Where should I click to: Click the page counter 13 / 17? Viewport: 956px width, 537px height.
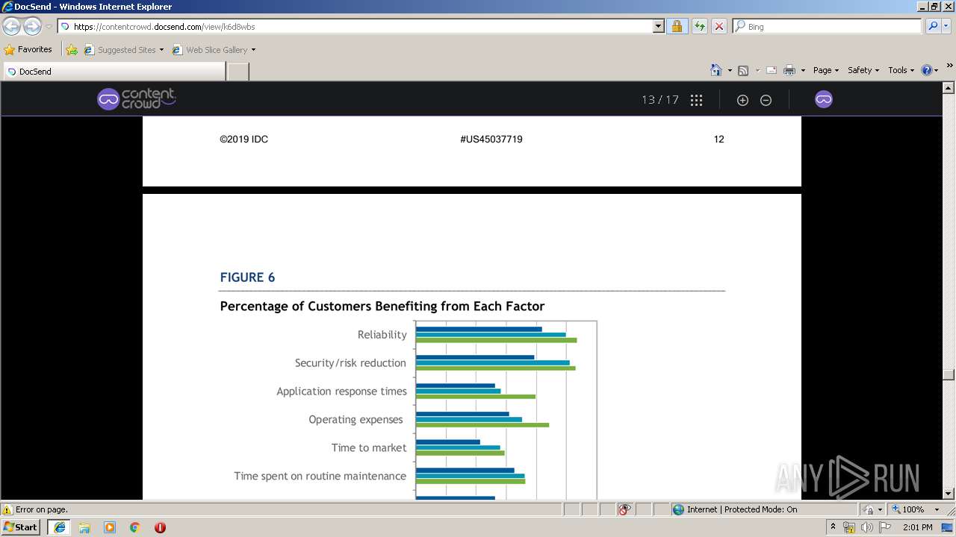660,100
